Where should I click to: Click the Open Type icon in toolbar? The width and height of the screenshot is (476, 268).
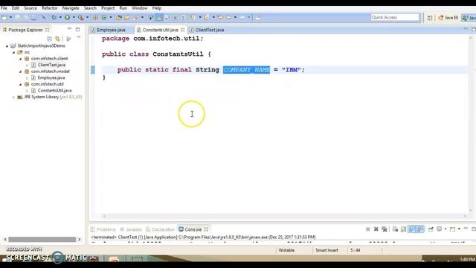coord(119,18)
